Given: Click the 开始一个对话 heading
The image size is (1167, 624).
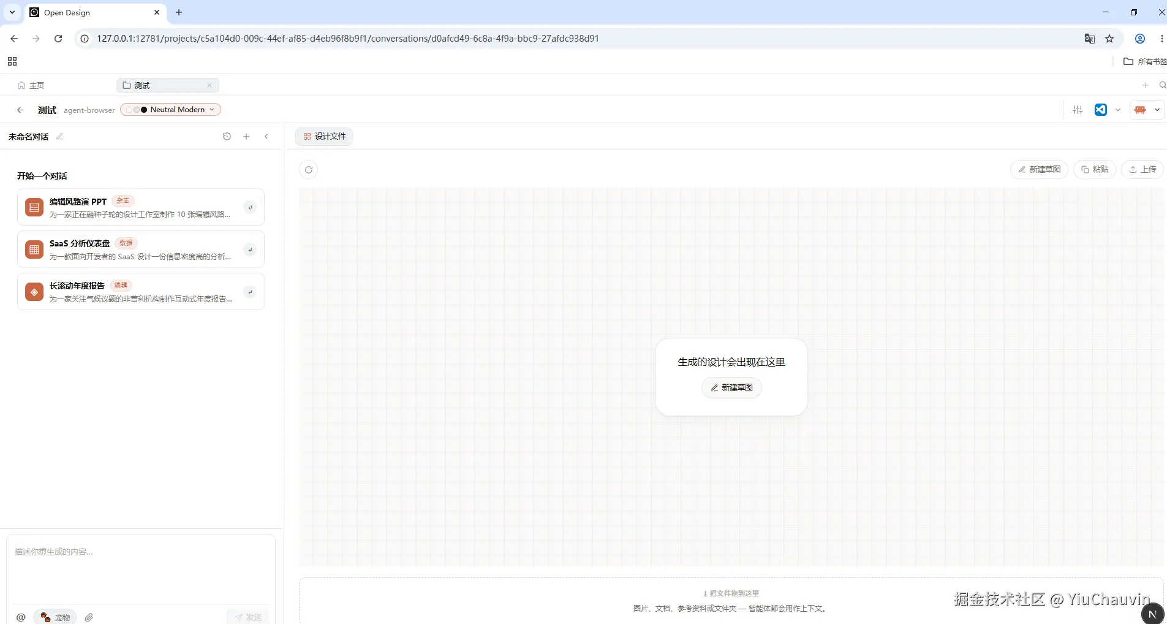Looking at the screenshot, I should 42,176.
